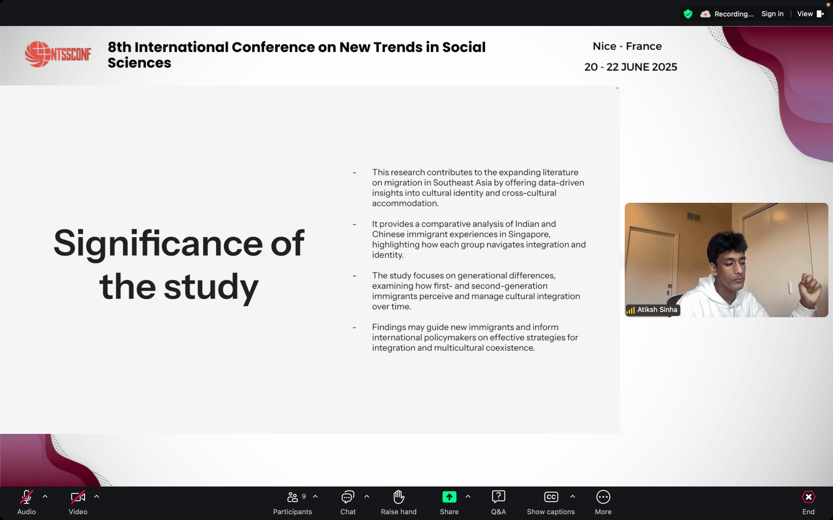Expand the audio settings arrow

pos(45,496)
